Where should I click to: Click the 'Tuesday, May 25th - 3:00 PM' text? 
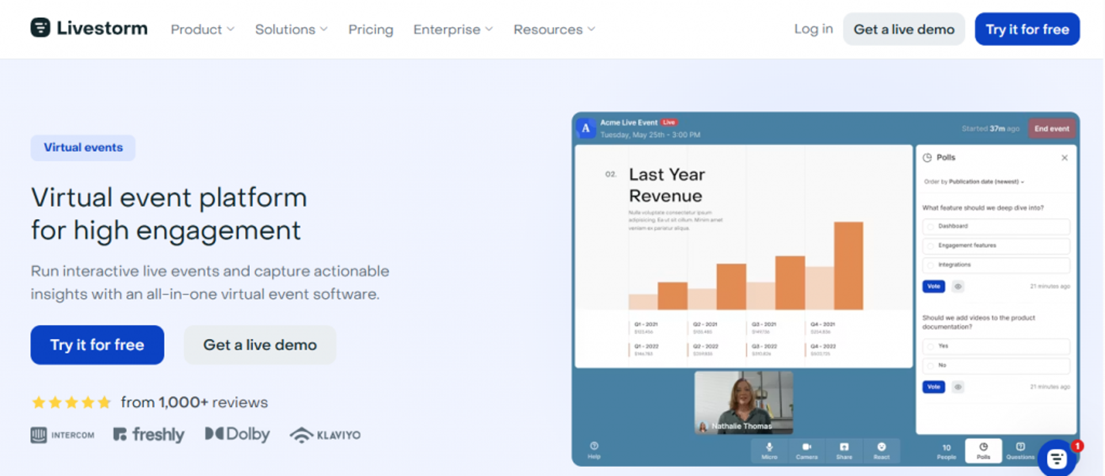click(650, 135)
